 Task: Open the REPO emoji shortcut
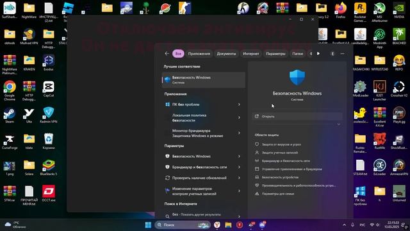[399, 63]
